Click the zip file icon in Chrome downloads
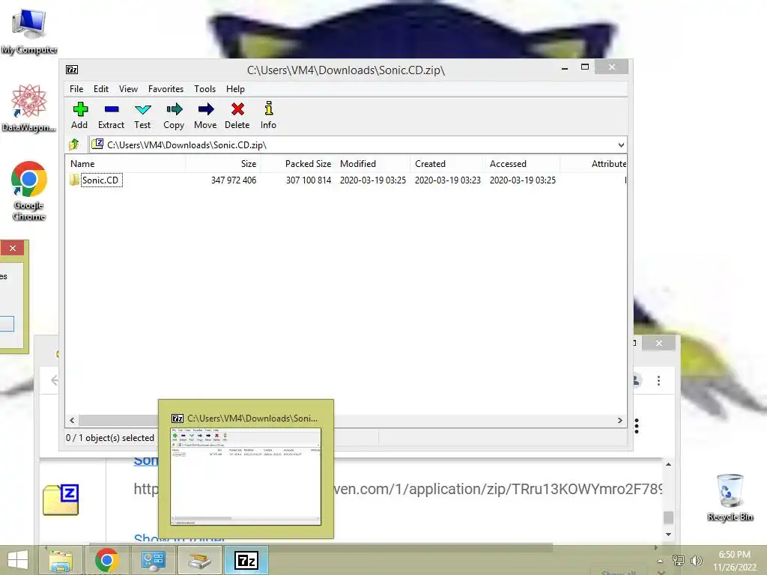Image resolution: width=767 pixels, height=575 pixels. 61,499
